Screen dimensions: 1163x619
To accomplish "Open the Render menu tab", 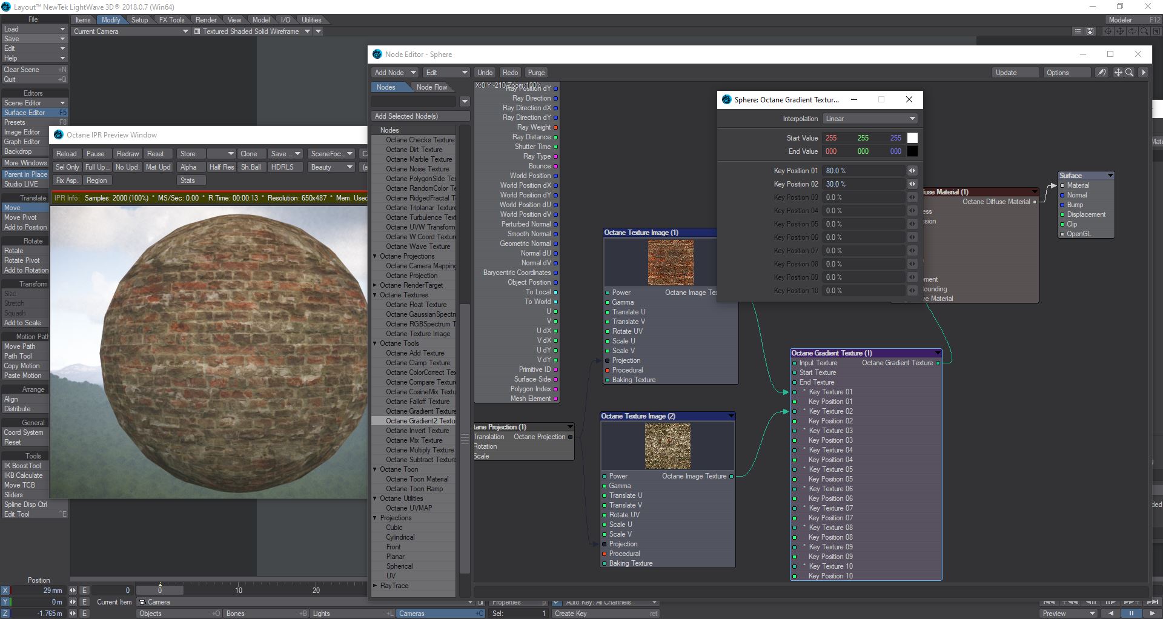I will click(x=206, y=20).
